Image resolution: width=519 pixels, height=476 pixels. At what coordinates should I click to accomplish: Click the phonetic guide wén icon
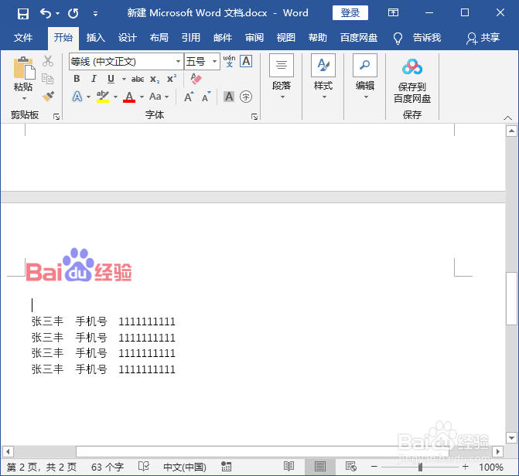(229, 61)
